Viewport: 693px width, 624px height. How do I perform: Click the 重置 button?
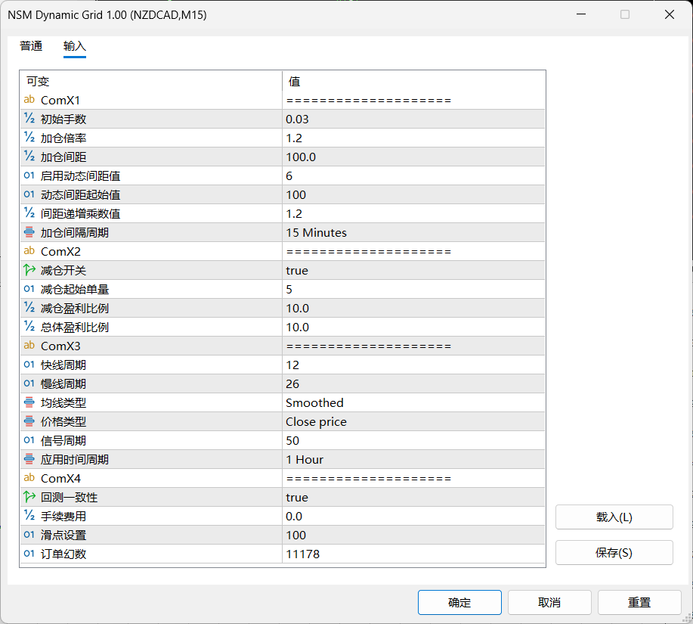[639, 602]
